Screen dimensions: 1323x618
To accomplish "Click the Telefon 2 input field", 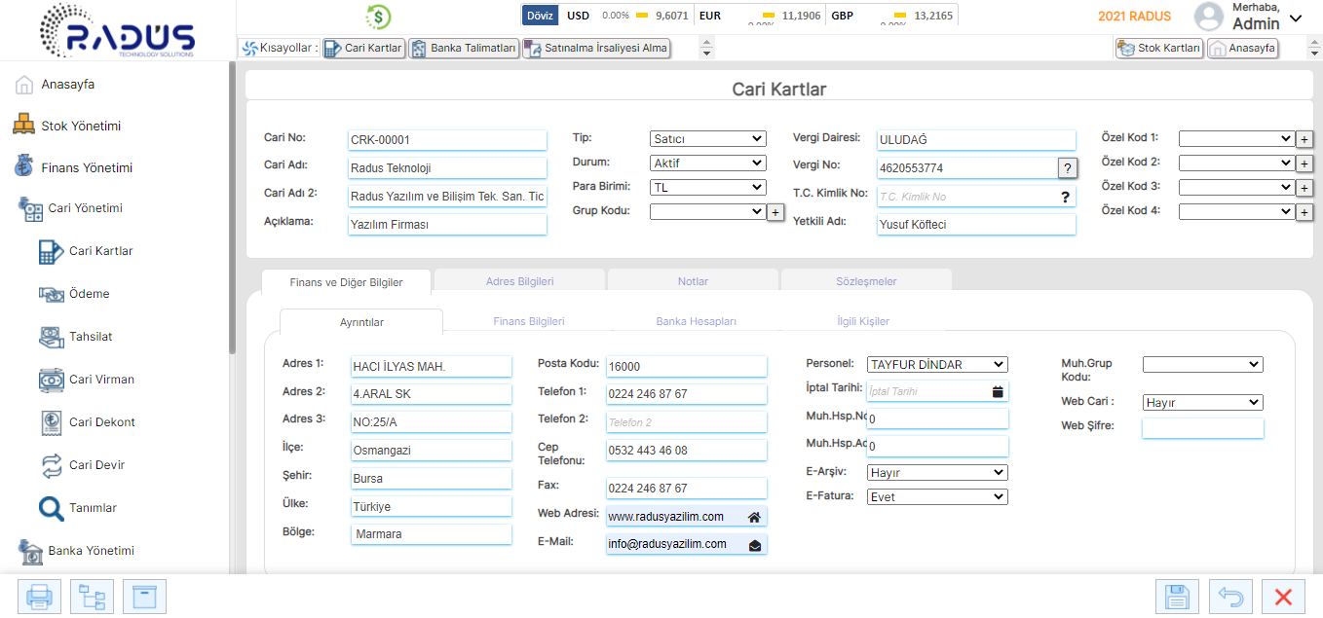I will tap(686, 422).
